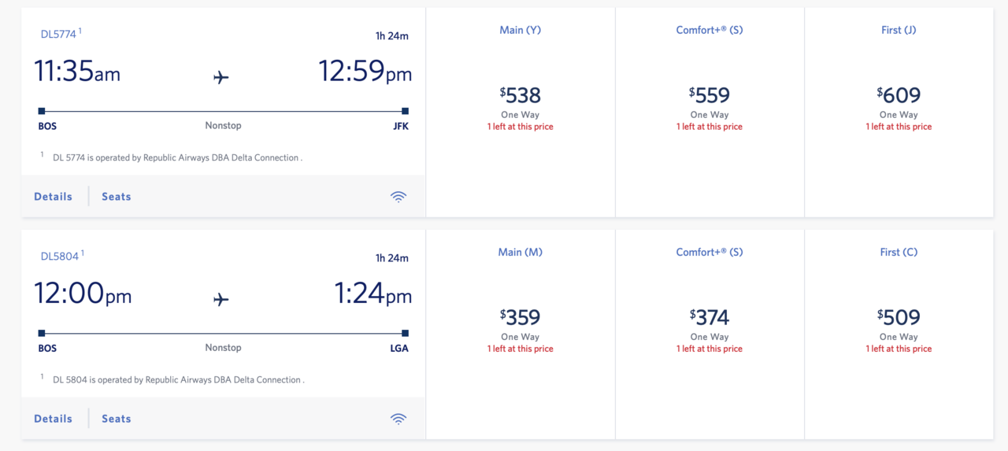The height and width of the screenshot is (451, 1008).
Task: Click the DL5804 flight number link
Action: [59, 257]
